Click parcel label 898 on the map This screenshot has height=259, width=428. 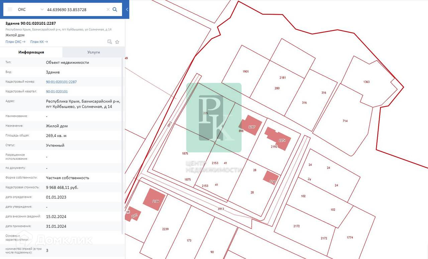coord(241,131)
